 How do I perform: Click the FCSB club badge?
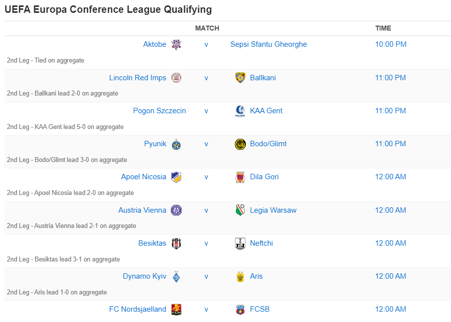[x=240, y=309]
